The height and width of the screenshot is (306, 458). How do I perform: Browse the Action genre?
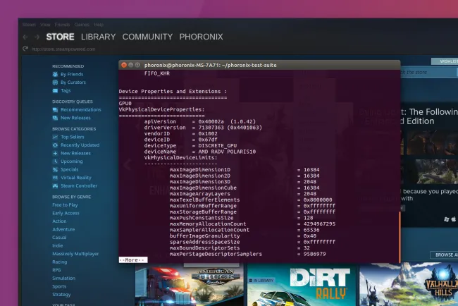(59, 221)
